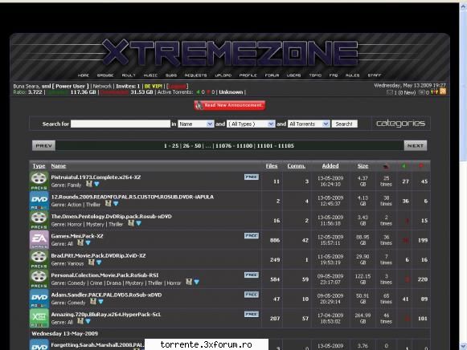Screen dimensions: 467x350
Task: Click blue download arrow for Adam.Sandler.PACK torrent
Action: [x=100, y=302]
